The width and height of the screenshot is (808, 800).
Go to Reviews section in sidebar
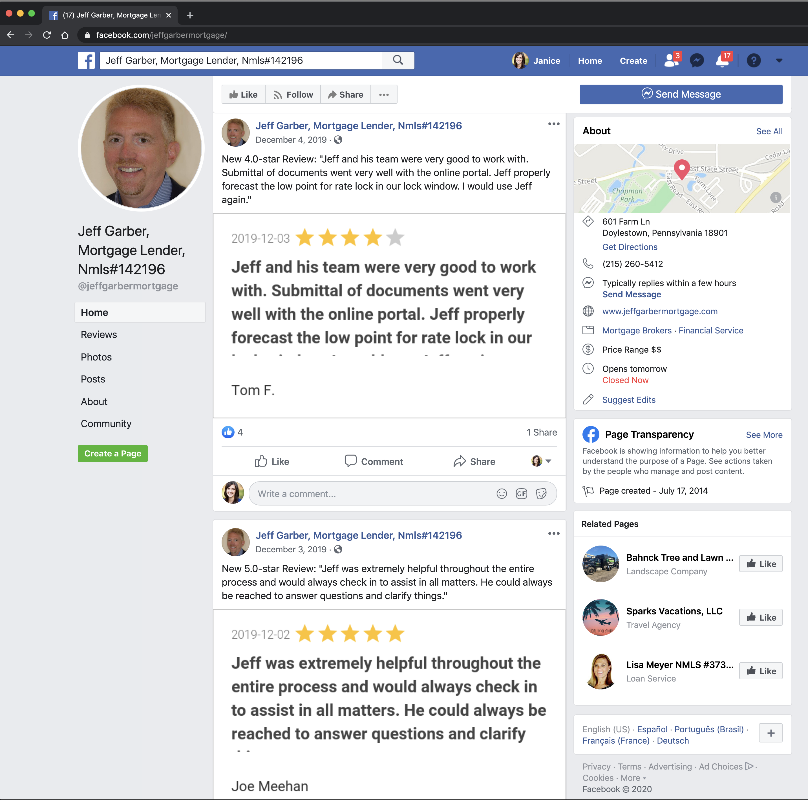tap(99, 335)
